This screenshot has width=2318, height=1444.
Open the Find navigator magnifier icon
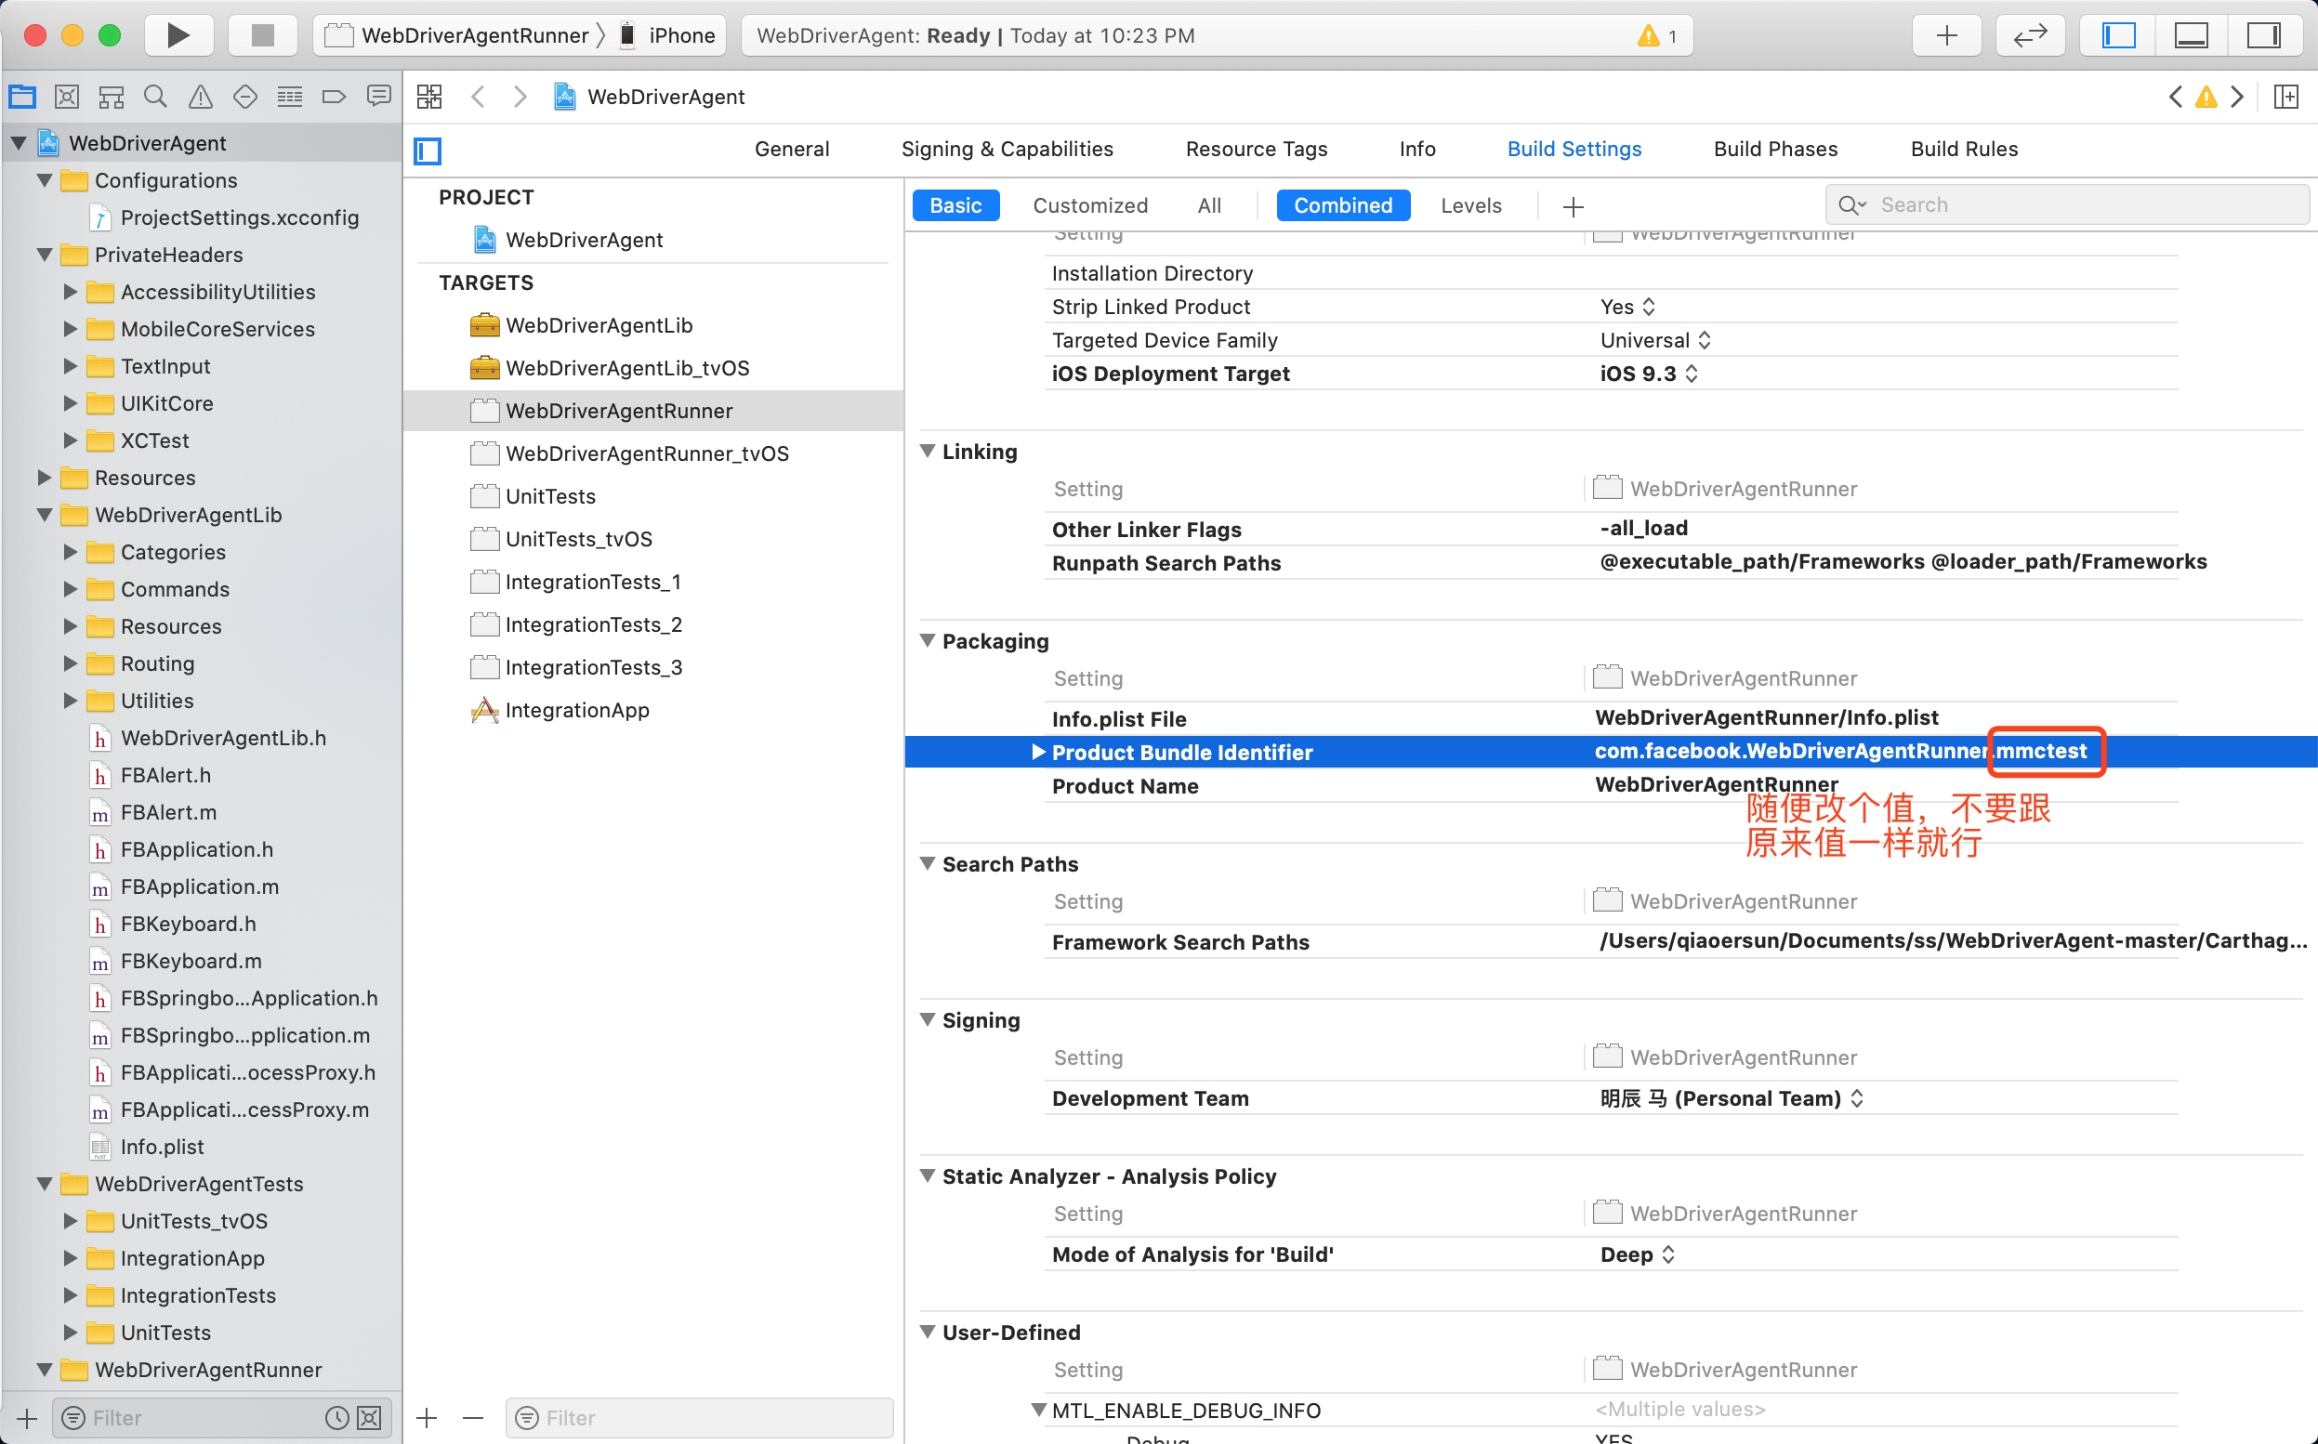(x=154, y=97)
